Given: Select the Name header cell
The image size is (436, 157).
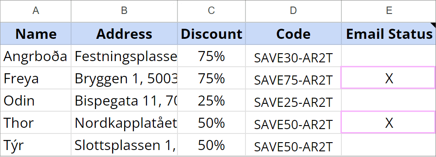Looking at the screenshot, I should [36, 34].
